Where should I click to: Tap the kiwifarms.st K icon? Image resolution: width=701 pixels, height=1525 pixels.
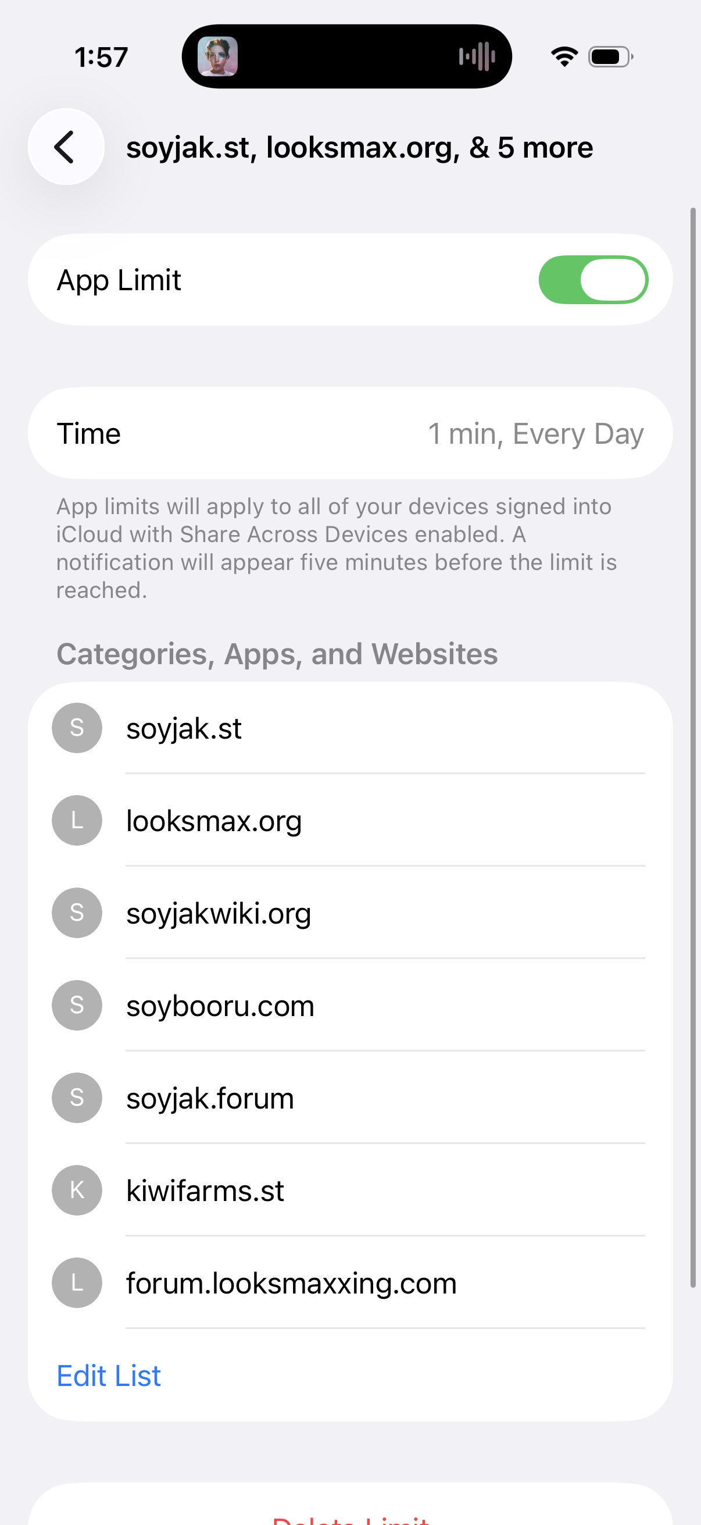pos(77,1191)
